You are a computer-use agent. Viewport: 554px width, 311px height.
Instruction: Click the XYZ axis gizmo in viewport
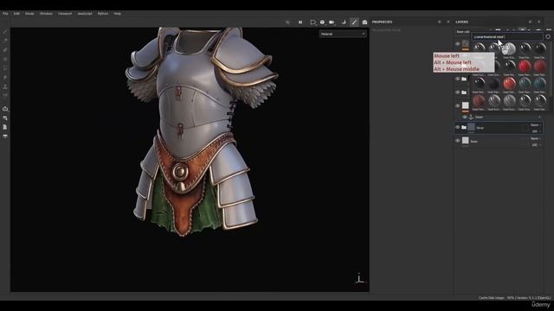(359, 278)
